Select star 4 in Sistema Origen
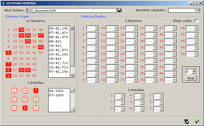 [x=25, y=90]
